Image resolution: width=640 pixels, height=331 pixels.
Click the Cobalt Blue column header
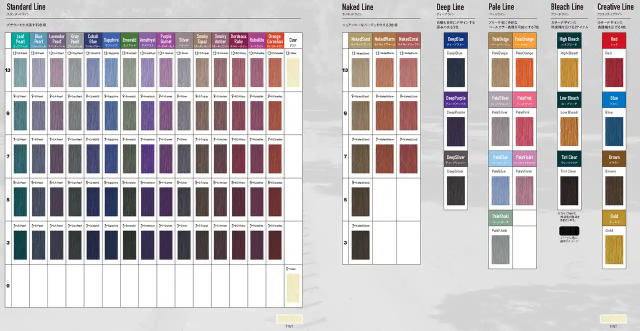[x=93, y=39]
